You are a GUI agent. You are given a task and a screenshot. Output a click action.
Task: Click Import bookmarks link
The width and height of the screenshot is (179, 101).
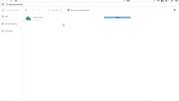(x=14, y=4)
